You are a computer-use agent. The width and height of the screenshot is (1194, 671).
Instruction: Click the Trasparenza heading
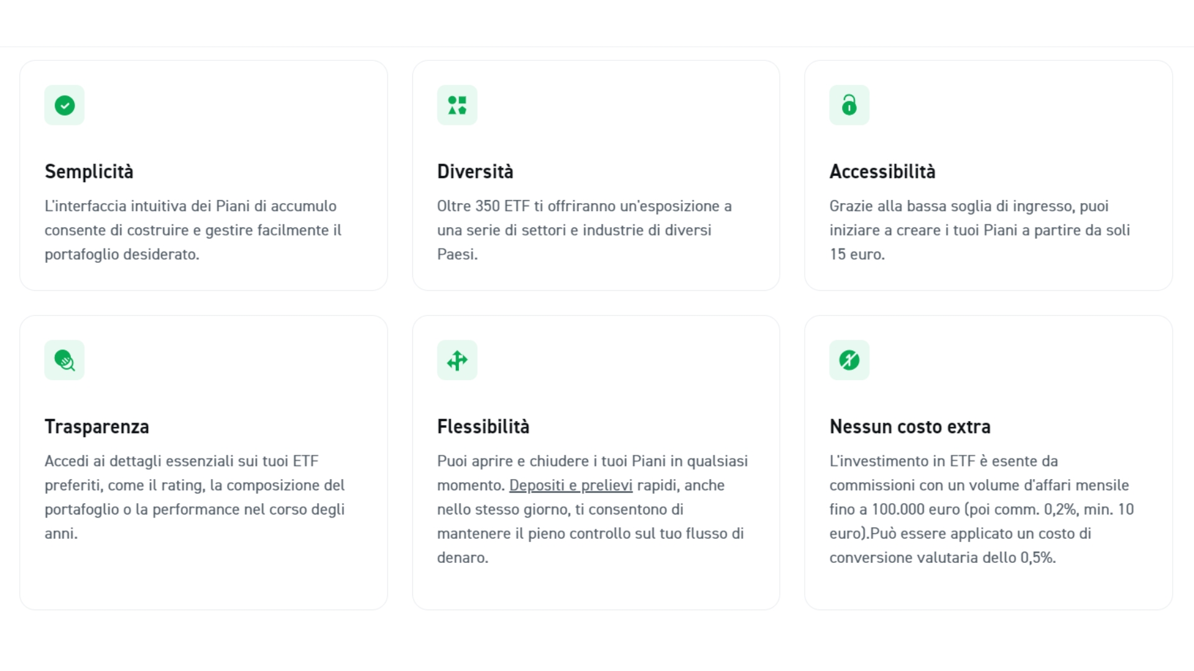click(x=97, y=427)
